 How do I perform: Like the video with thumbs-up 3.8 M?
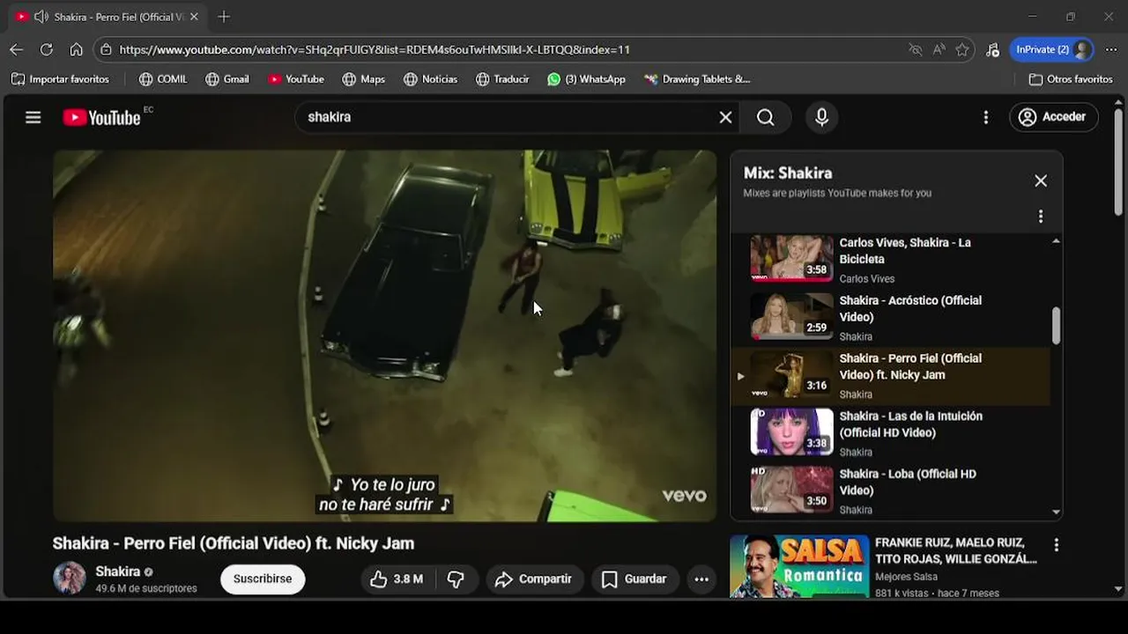[396, 579]
